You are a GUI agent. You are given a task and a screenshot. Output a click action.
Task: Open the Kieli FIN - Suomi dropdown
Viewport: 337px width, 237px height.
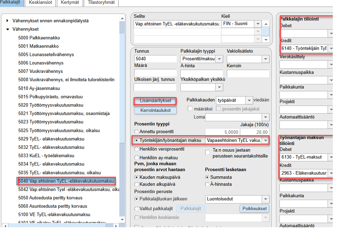(258, 24)
